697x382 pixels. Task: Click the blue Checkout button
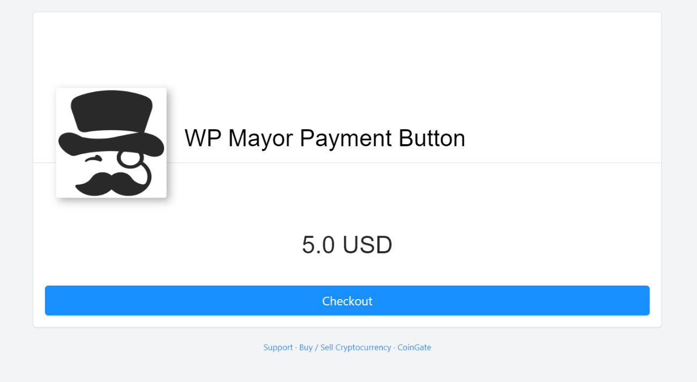pos(347,301)
